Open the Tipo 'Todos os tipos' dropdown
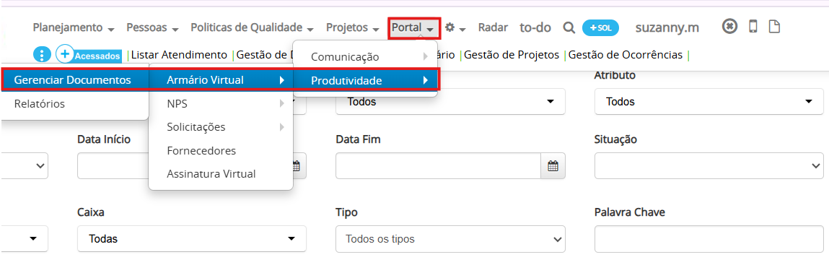The width and height of the screenshot is (829, 265). pyautogui.click(x=450, y=239)
